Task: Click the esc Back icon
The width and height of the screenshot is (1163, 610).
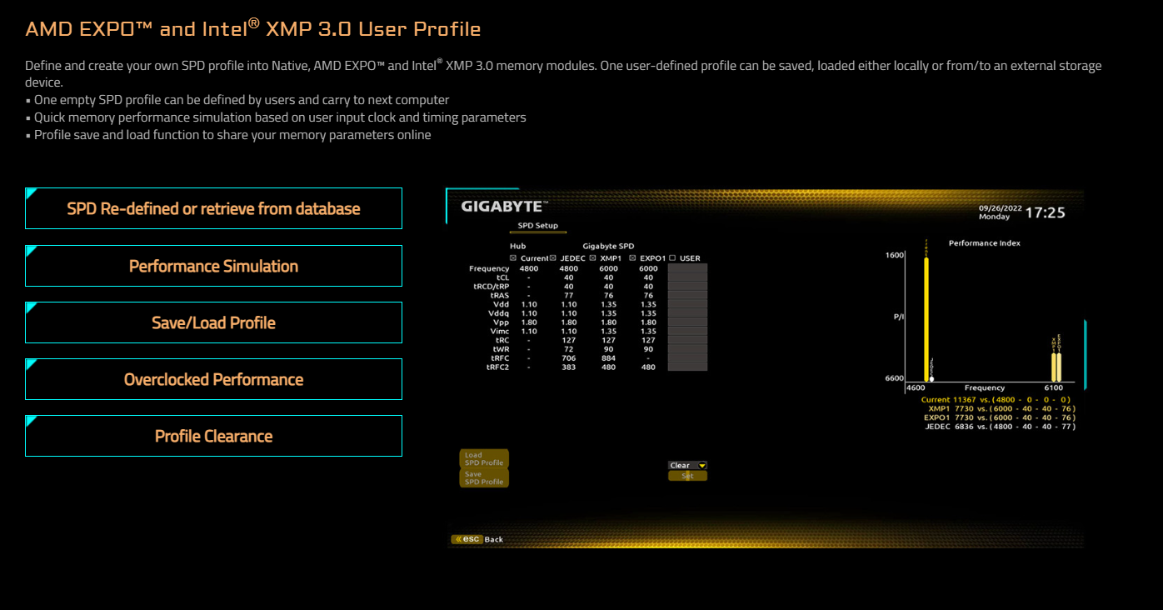Action: click(x=468, y=539)
